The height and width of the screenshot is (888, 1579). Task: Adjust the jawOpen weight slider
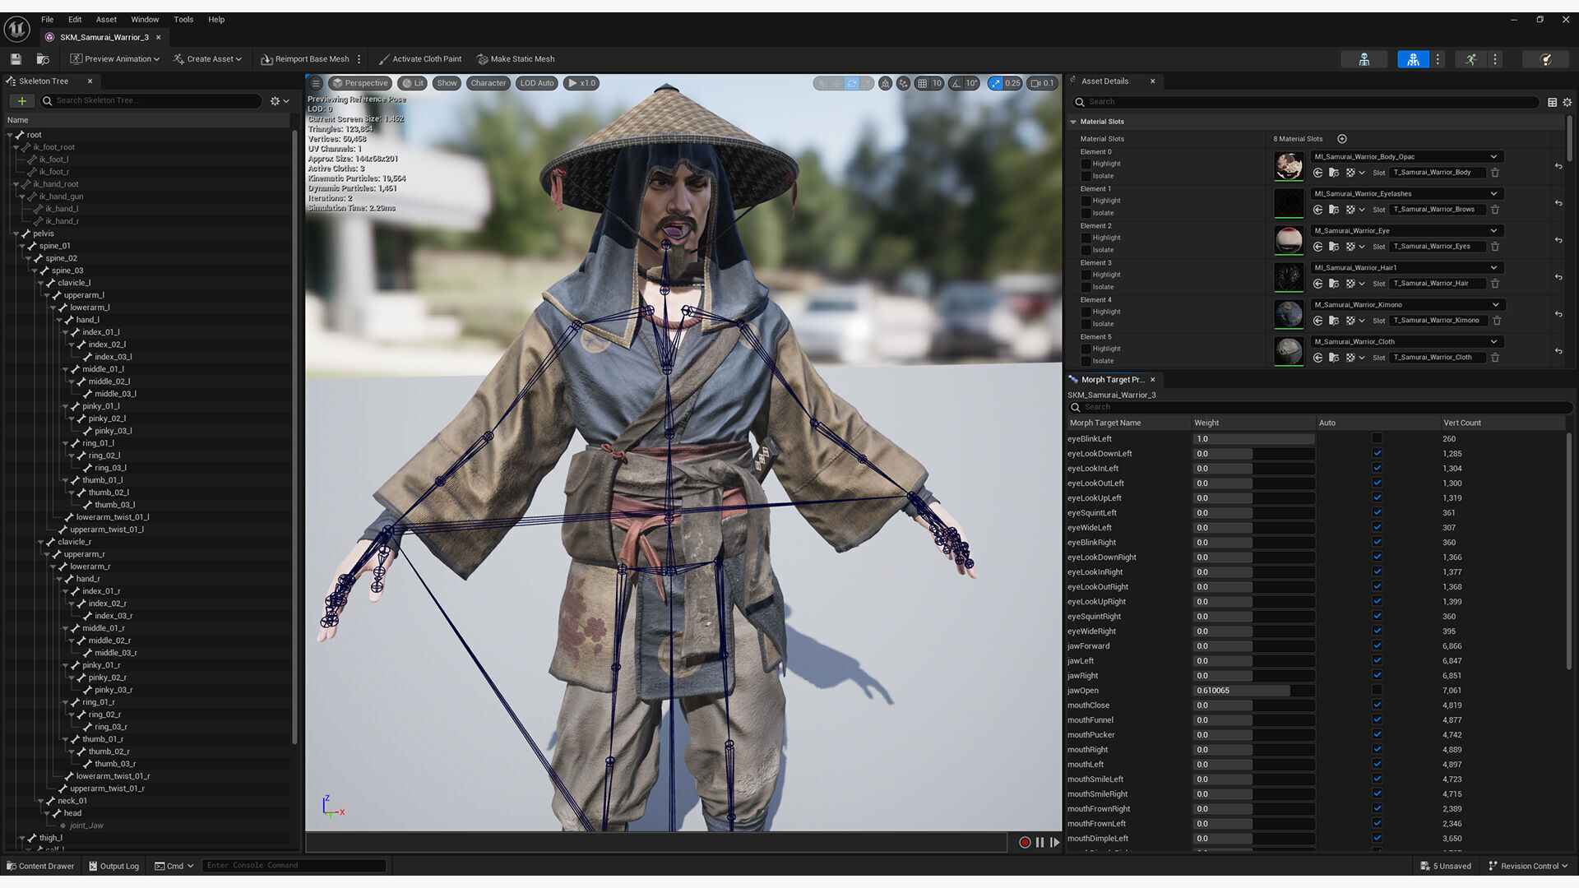click(1253, 691)
